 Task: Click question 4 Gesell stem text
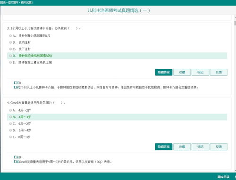coord(36,103)
